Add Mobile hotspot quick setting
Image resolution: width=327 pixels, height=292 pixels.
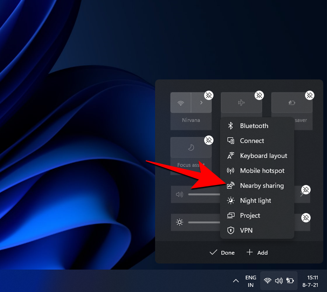point(262,171)
